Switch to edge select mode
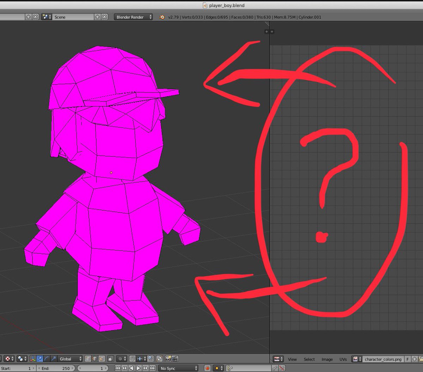The image size is (423, 372). pyautogui.click(x=94, y=359)
